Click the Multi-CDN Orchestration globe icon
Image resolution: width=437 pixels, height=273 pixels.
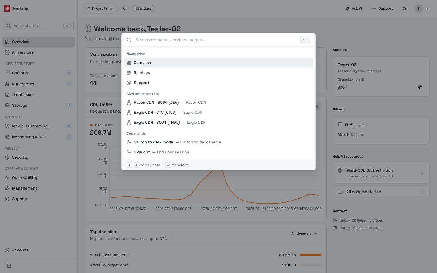pos(340,170)
